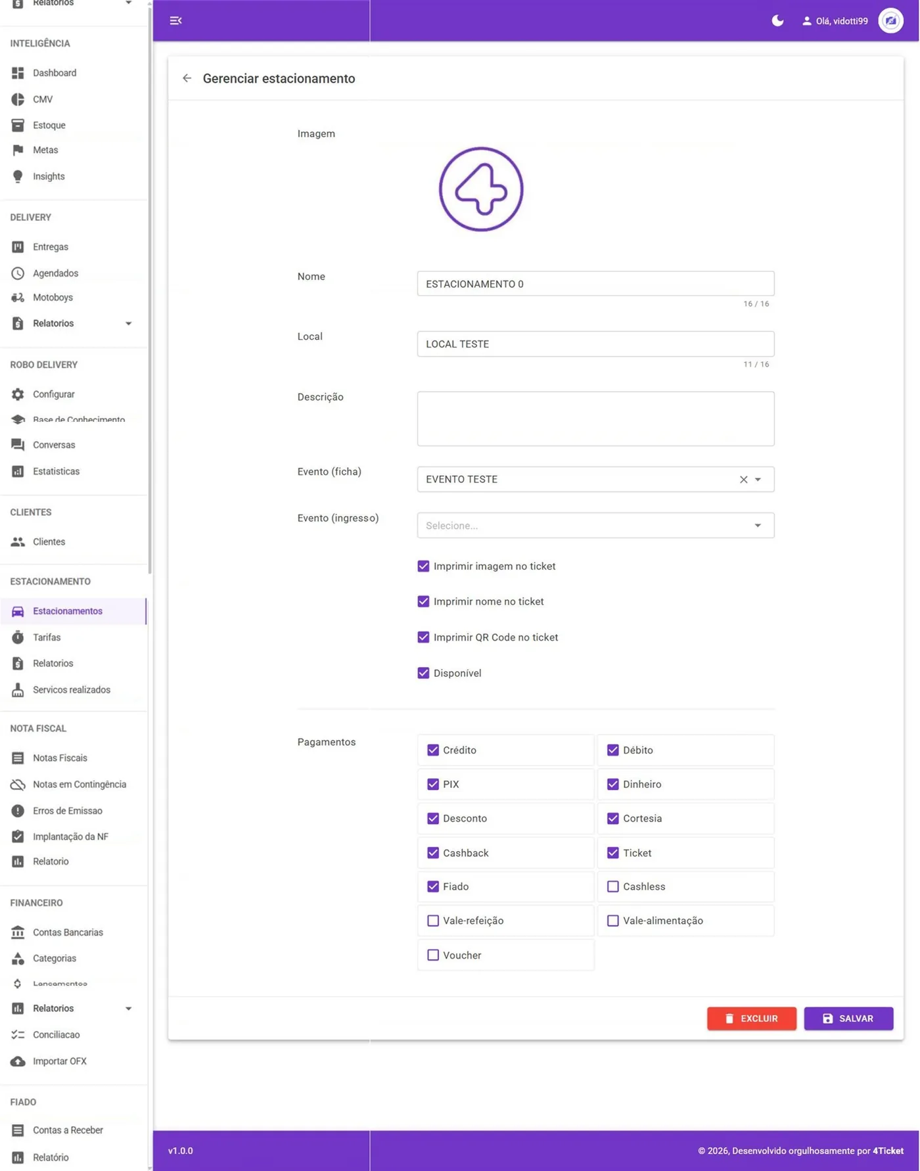This screenshot has height=1171, width=920.
Task: Enable Voucher payment checkbox
Action: [x=432, y=955]
